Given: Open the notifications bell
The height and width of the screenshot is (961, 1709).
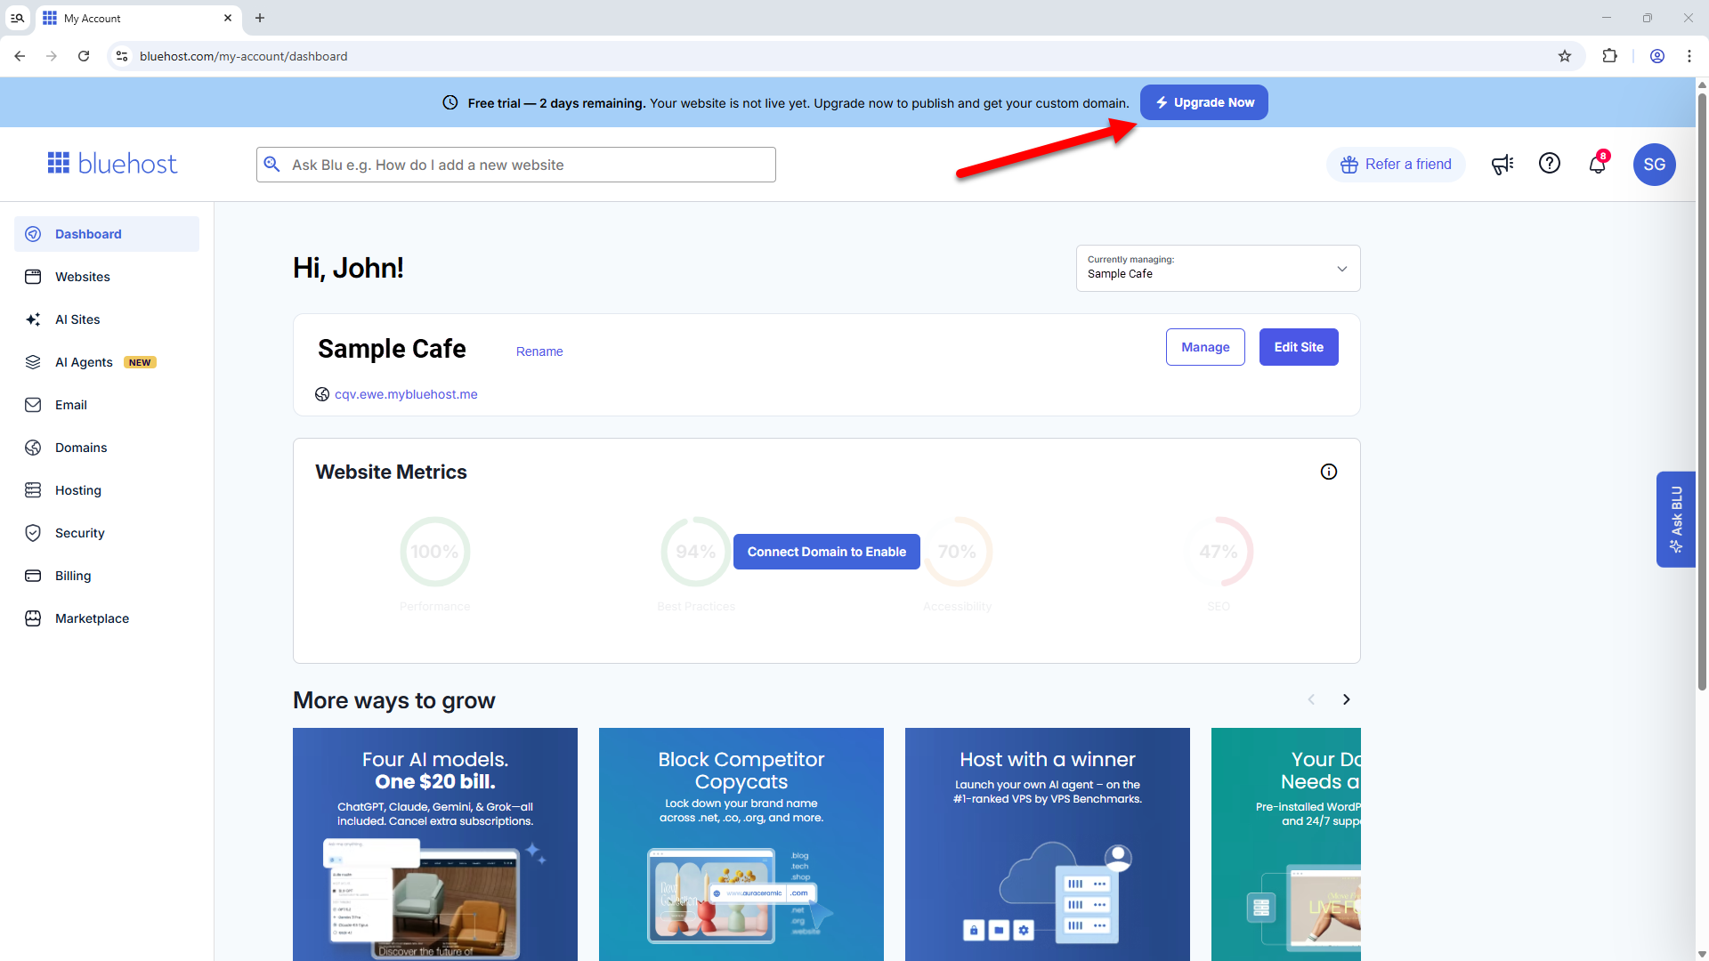Looking at the screenshot, I should [1598, 164].
